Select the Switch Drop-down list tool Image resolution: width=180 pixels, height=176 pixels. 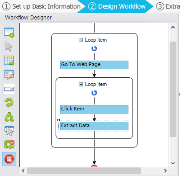9,89
